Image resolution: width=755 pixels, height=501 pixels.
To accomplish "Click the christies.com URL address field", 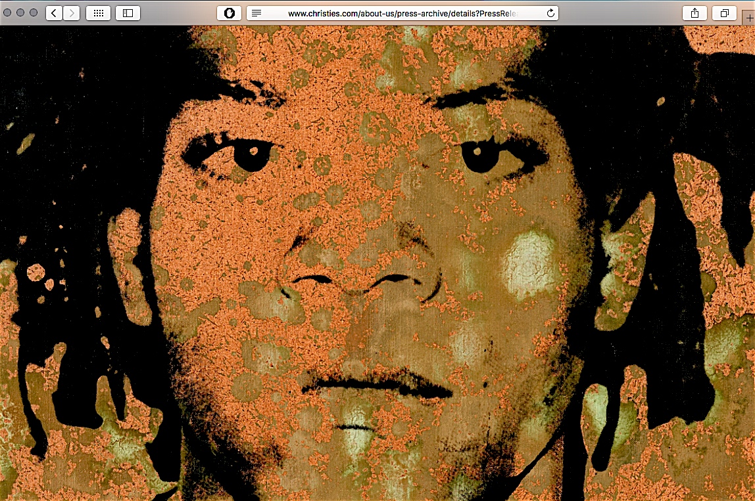I will click(402, 13).
